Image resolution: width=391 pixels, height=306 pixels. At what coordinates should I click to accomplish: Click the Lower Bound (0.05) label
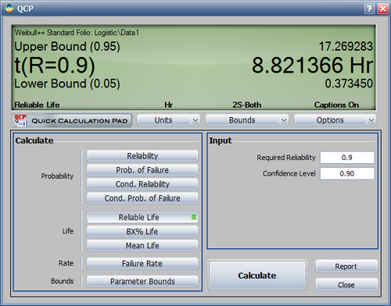[67, 84]
